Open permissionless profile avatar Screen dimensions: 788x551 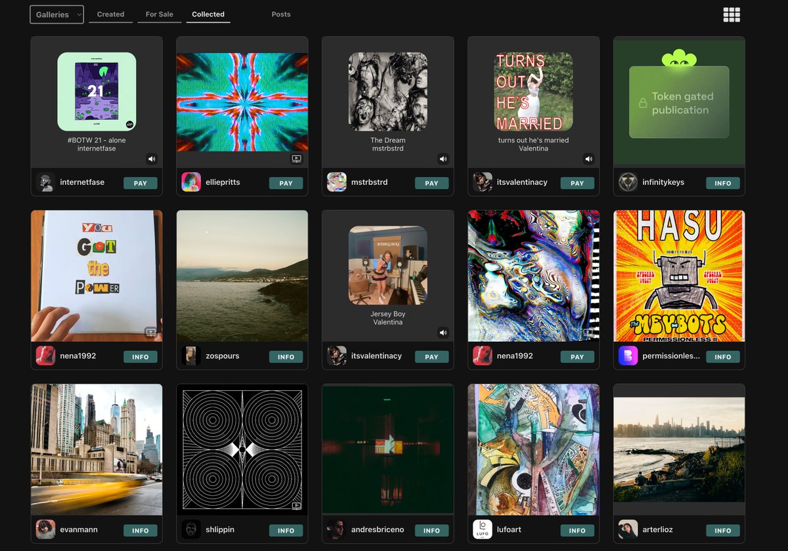(x=628, y=356)
